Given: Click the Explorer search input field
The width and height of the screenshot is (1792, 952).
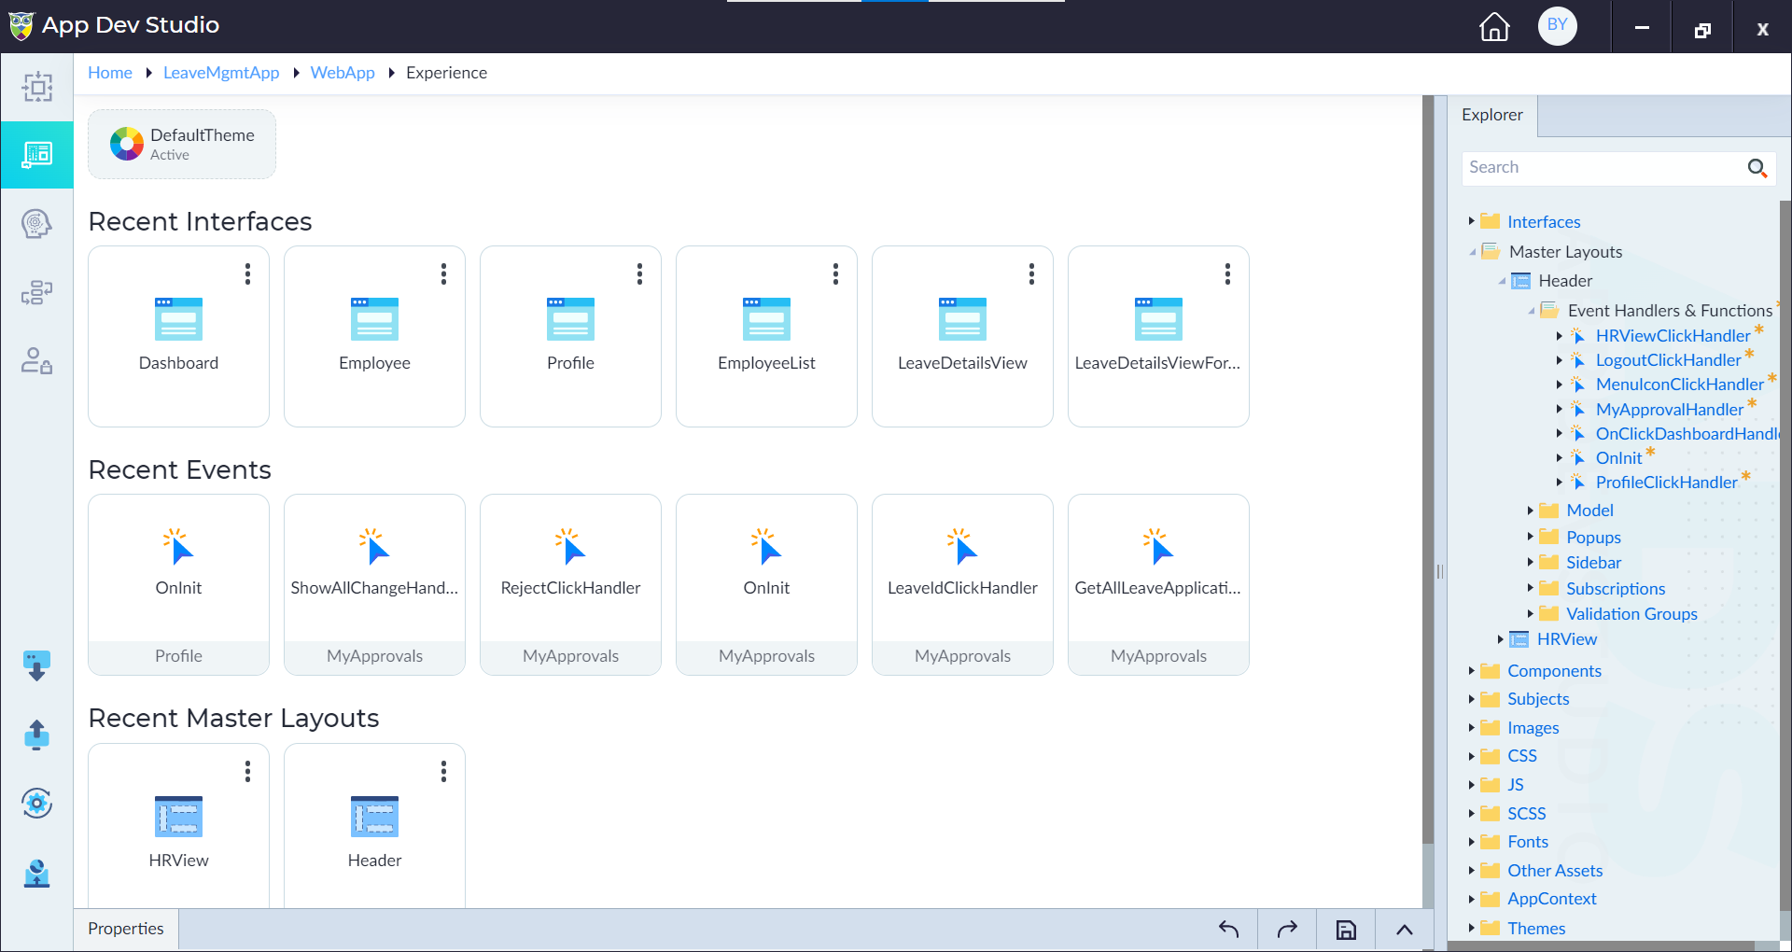Looking at the screenshot, I should pyautogui.click(x=1601, y=168).
